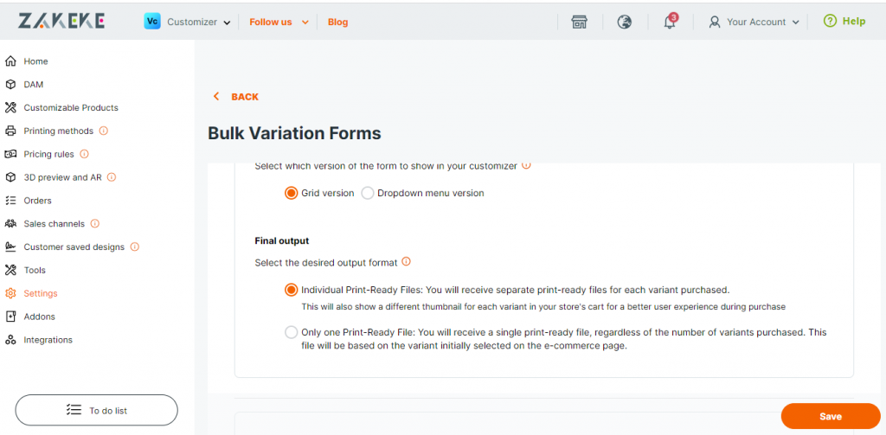Click the Zakeke logo
This screenshot has height=435, width=886.
tap(61, 22)
